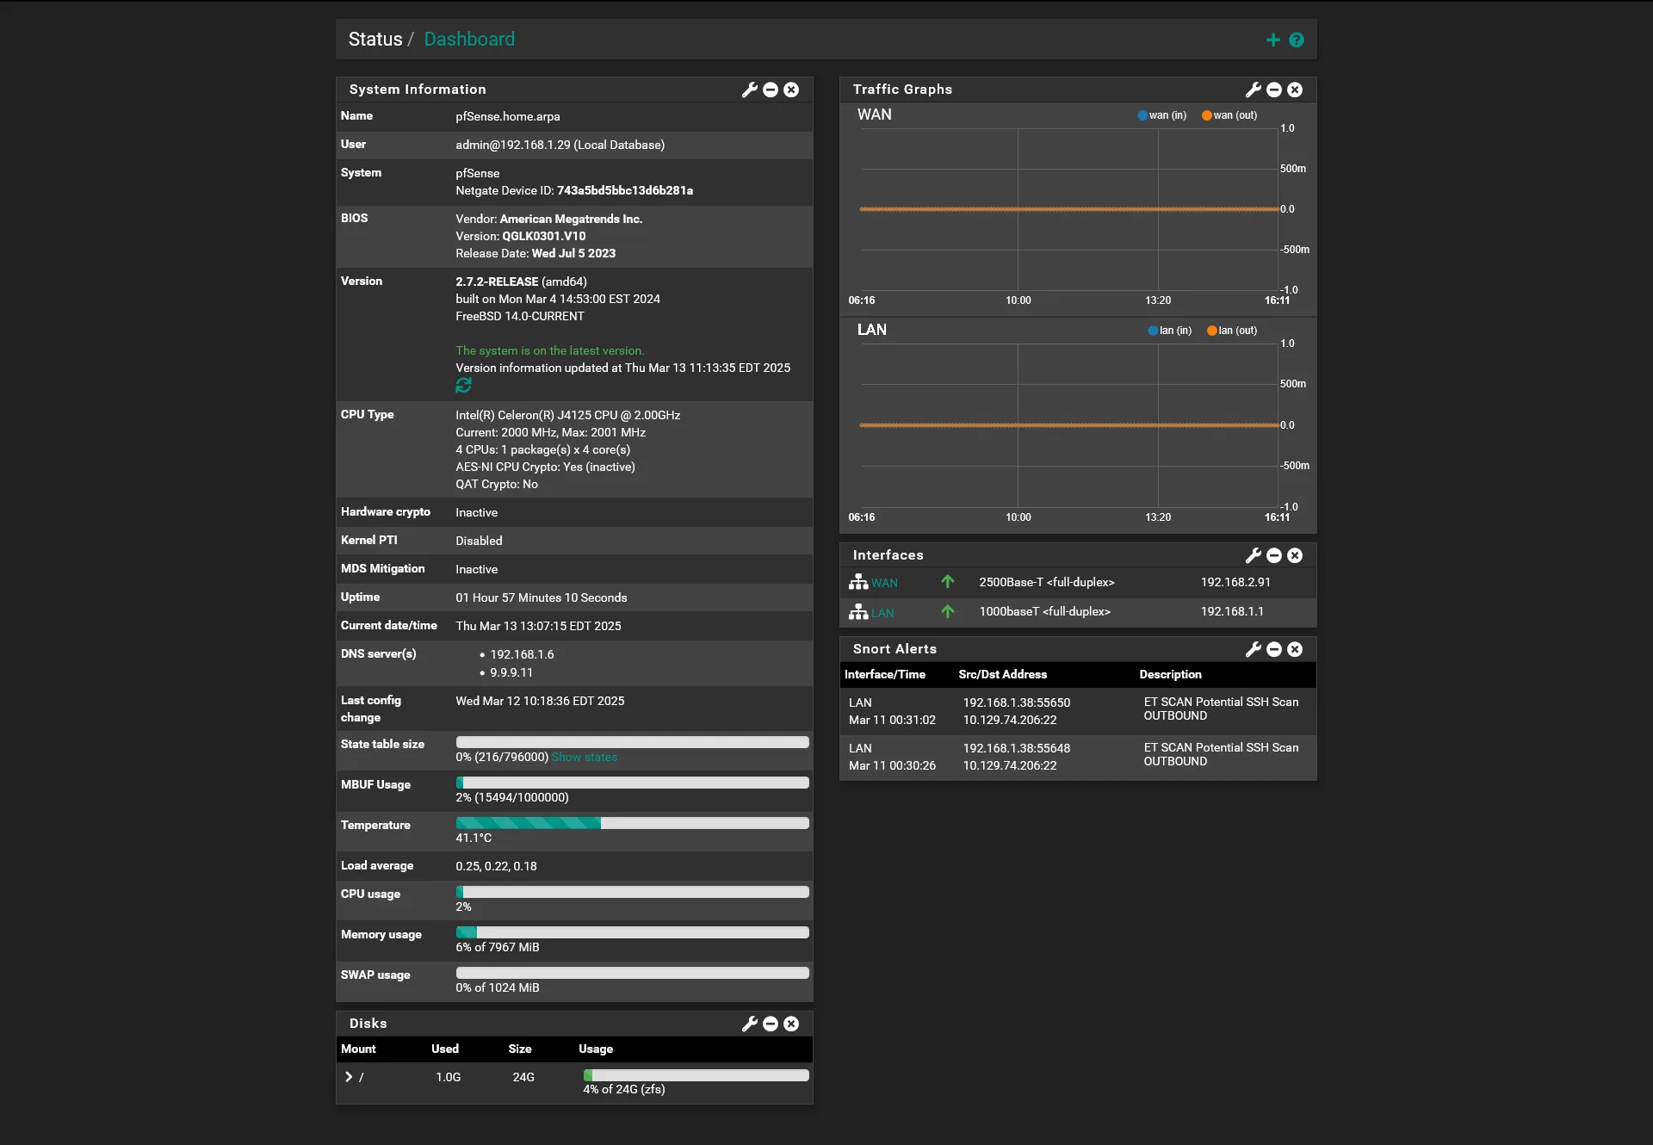
Task: Minimize the Interfaces widget
Action: pos(1274,555)
